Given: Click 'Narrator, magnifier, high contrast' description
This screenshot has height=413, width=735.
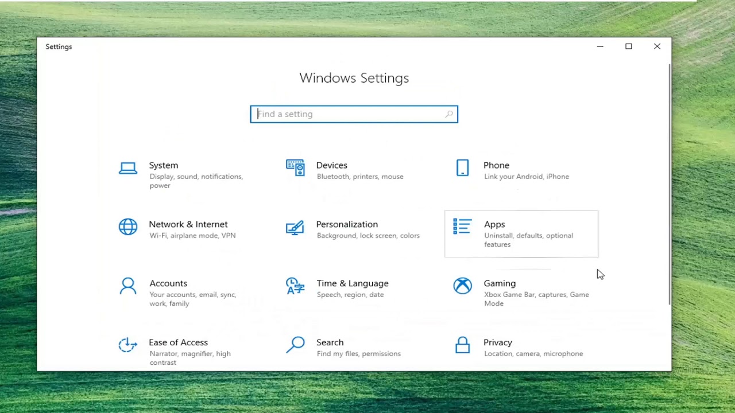Looking at the screenshot, I should coord(190,358).
